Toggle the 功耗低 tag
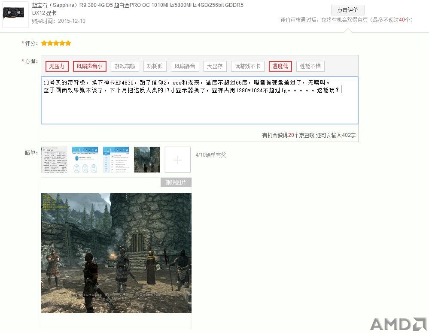Screen dimensions: 429x333 click(x=155, y=66)
